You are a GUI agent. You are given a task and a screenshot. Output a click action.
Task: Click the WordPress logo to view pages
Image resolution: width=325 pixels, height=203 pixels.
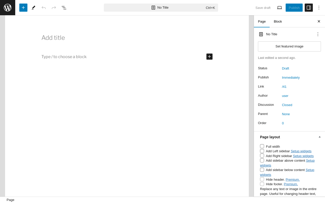pos(8,8)
